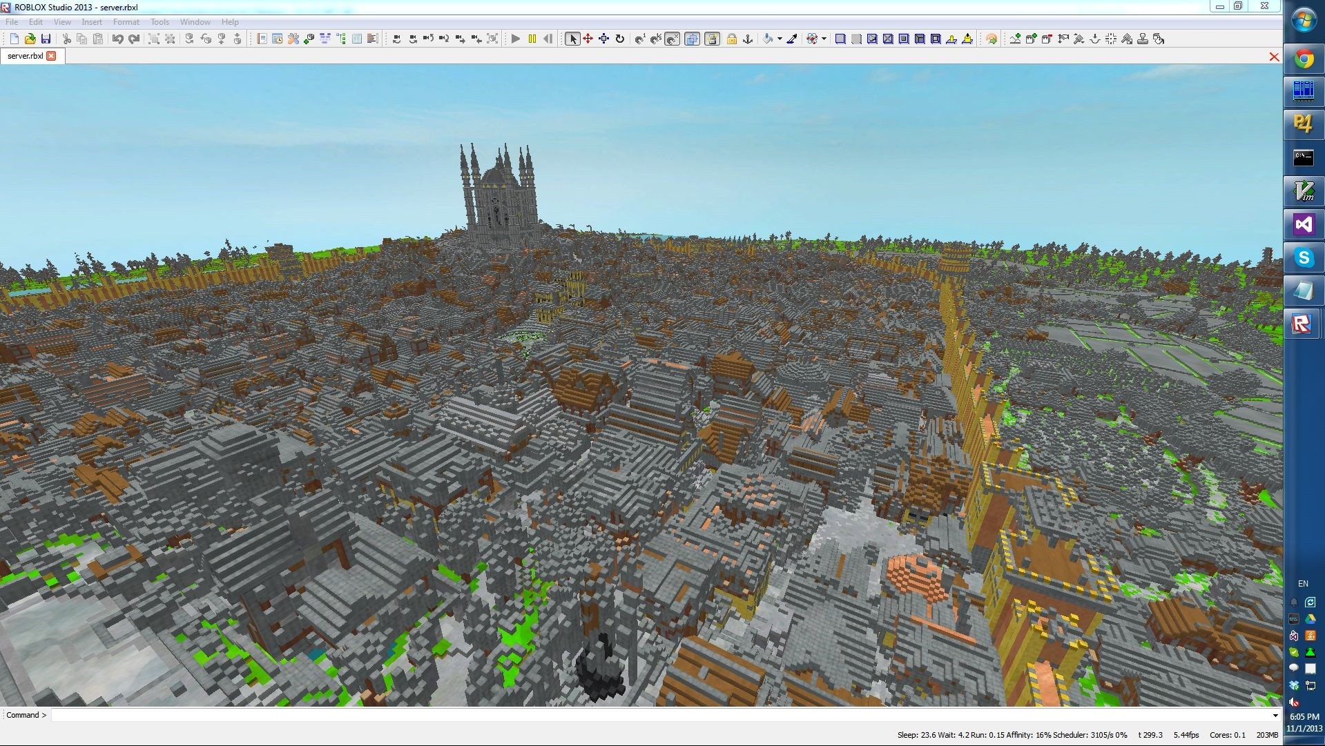Click the Undo arrow
The height and width of the screenshot is (746, 1325).
(118, 39)
